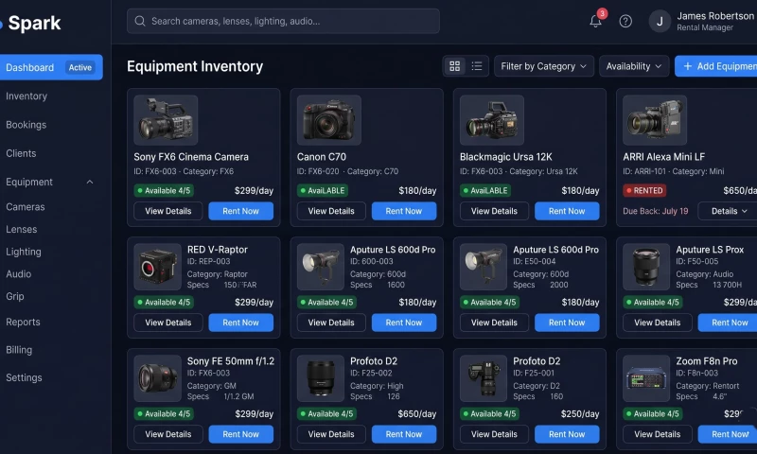Click the ARRI Alexa Mini LF image
The height and width of the screenshot is (454, 757).
point(655,120)
